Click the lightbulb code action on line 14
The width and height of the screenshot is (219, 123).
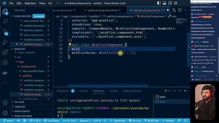pos(70,44)
